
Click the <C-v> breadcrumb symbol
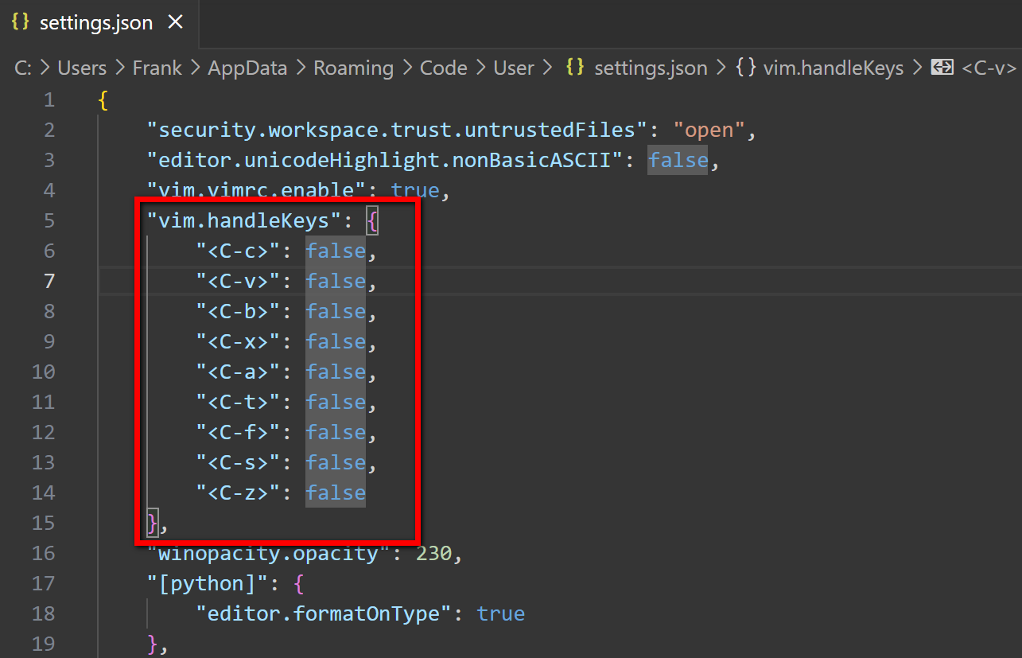pyautogui.click(x=989, y=68)
